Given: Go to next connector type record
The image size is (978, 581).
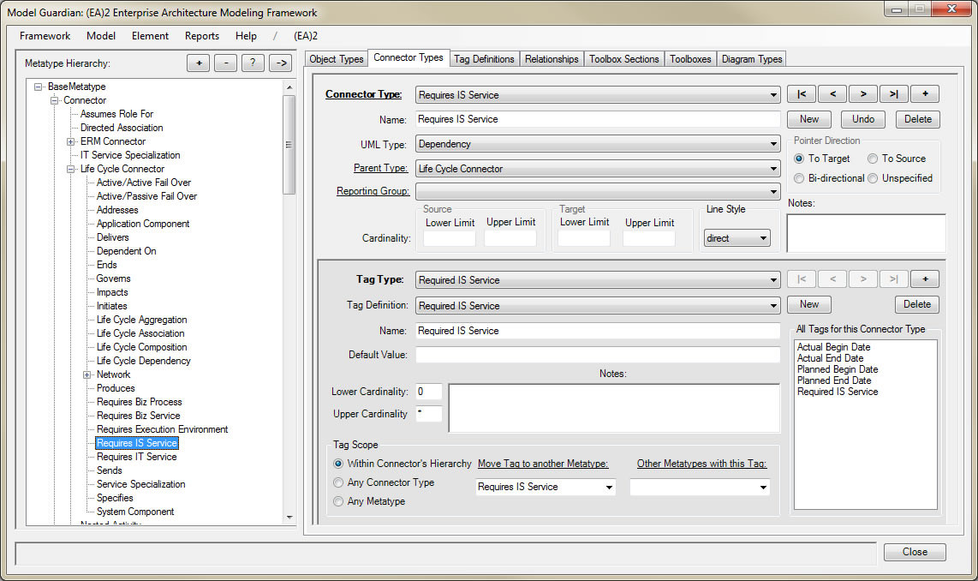Looking at the screenshot, I should (x=863, y=94).
